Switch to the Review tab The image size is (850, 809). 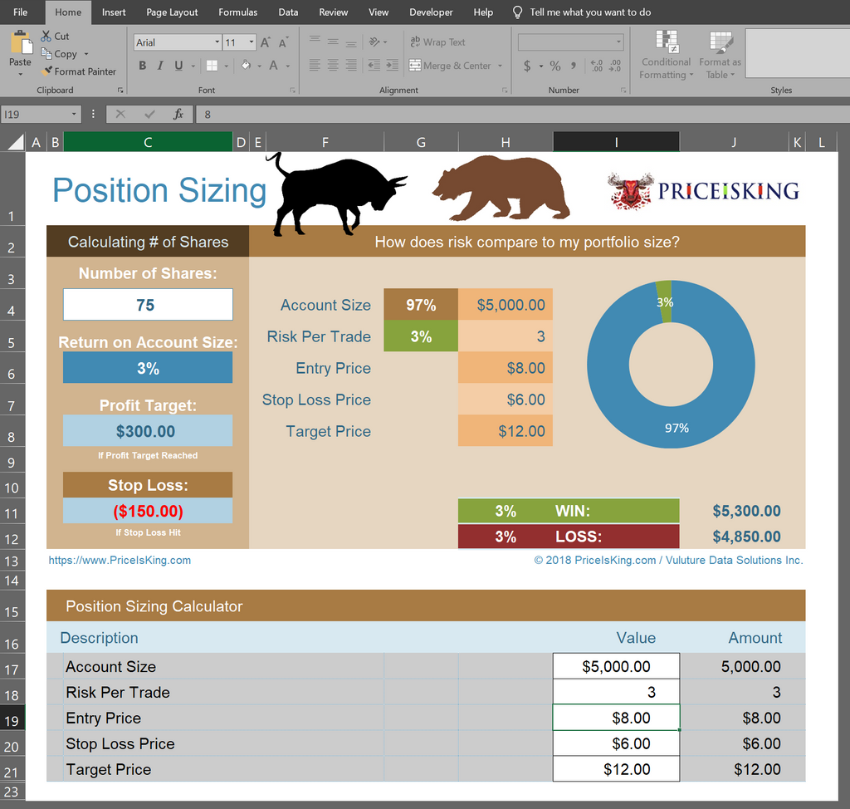tap(334, 12)
